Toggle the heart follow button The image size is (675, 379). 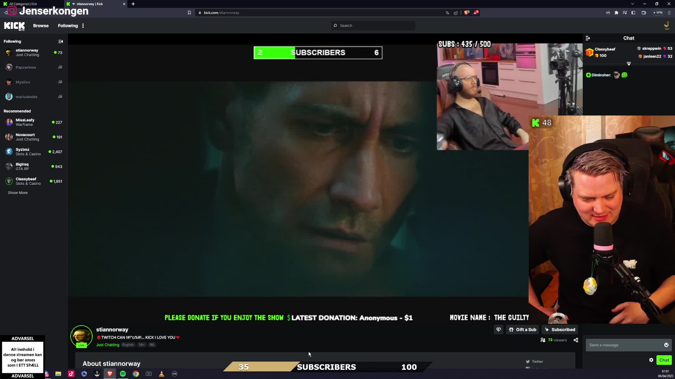pos(499,330)
